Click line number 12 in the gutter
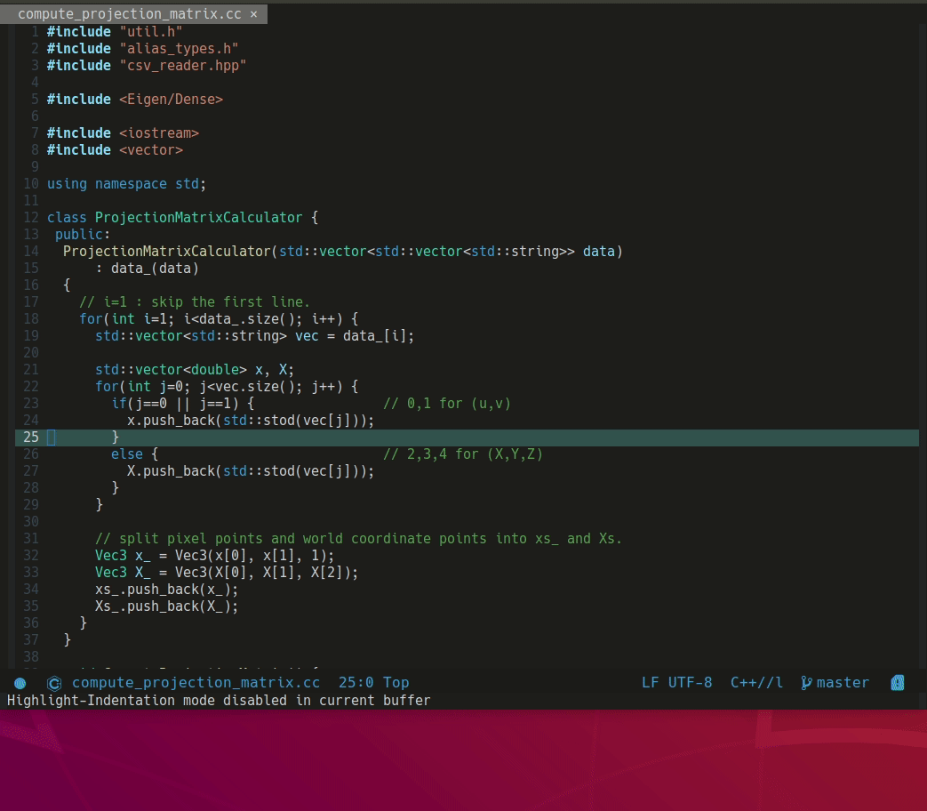The height and width of the screenshot is (811, 927). click(31, 218)
